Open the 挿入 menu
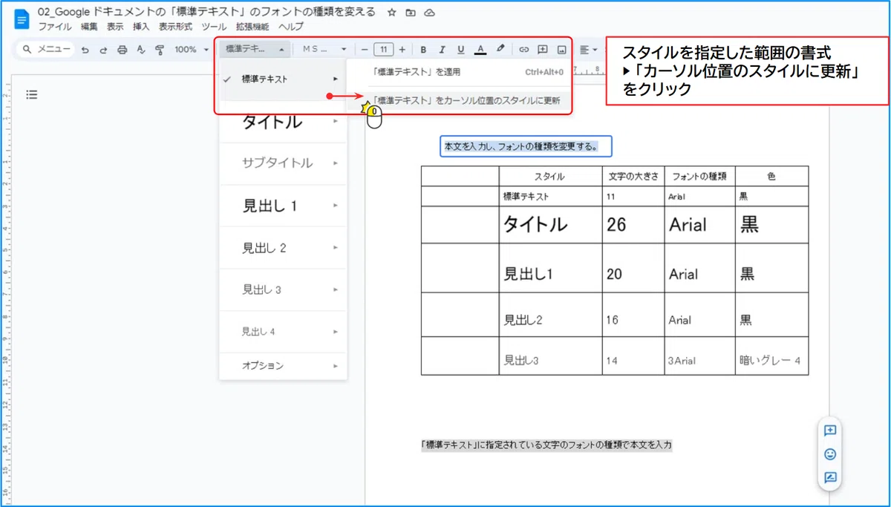This screenshot has width=891, height=507. pyautogui.click(x=141, y=27)
